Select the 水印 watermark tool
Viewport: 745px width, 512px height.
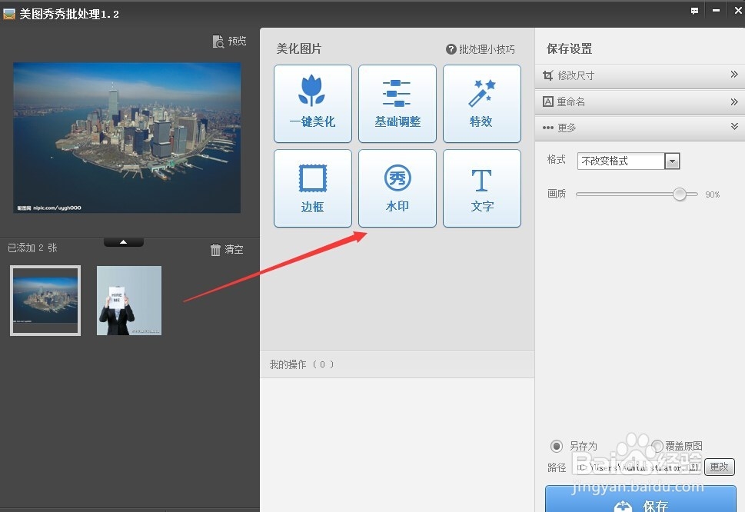point(397,188)
